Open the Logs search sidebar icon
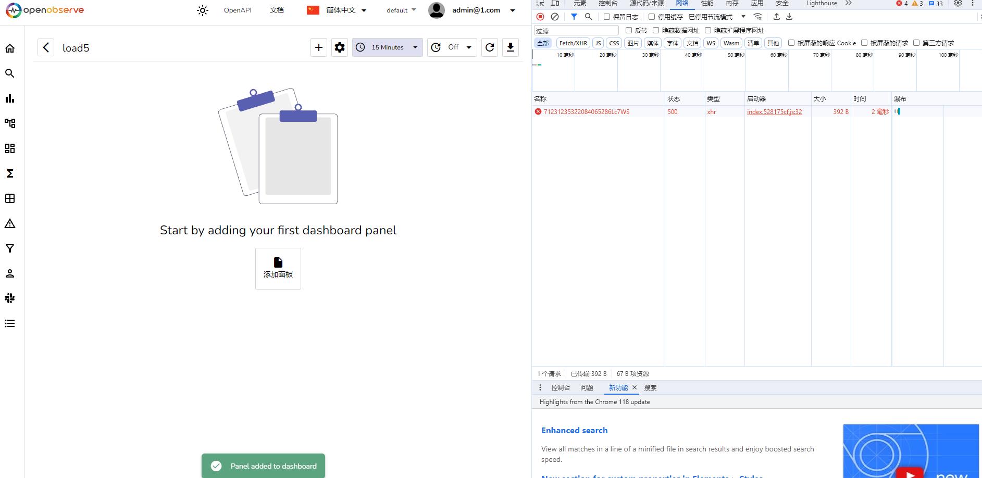Viewport: 982px width, 478px height. 10,73
